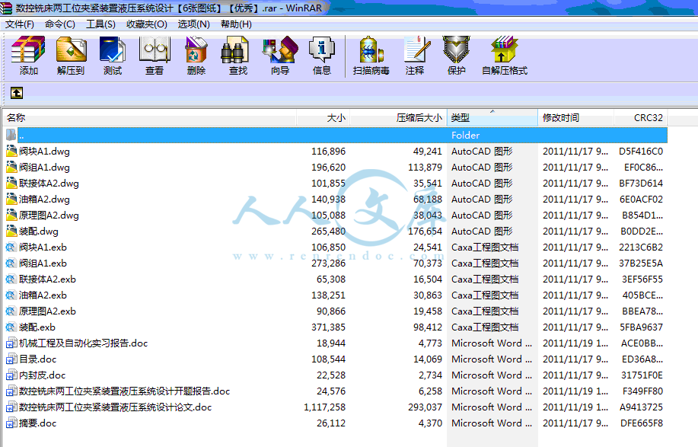698x447 pixels.
Task: Show archive Info (信息) icon
Action: click(x=321, y=49)
